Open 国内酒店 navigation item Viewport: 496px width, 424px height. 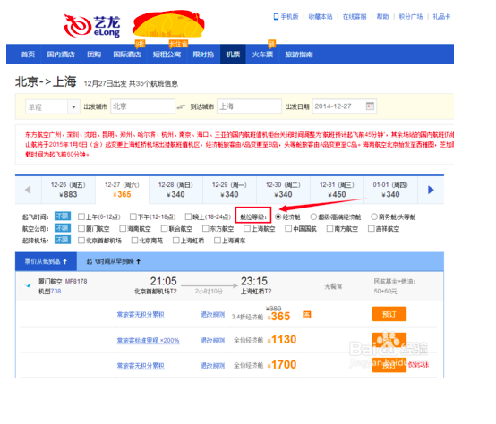(x=61, y=55)
